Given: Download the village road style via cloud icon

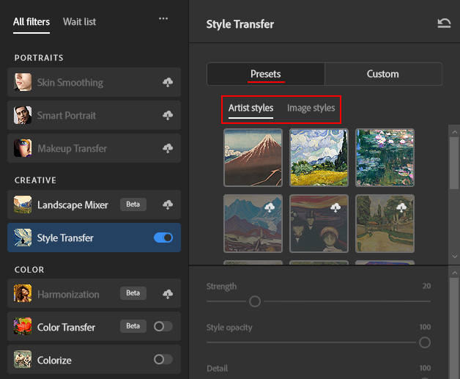Looking at the screenshot, I should tap(401, 207).
